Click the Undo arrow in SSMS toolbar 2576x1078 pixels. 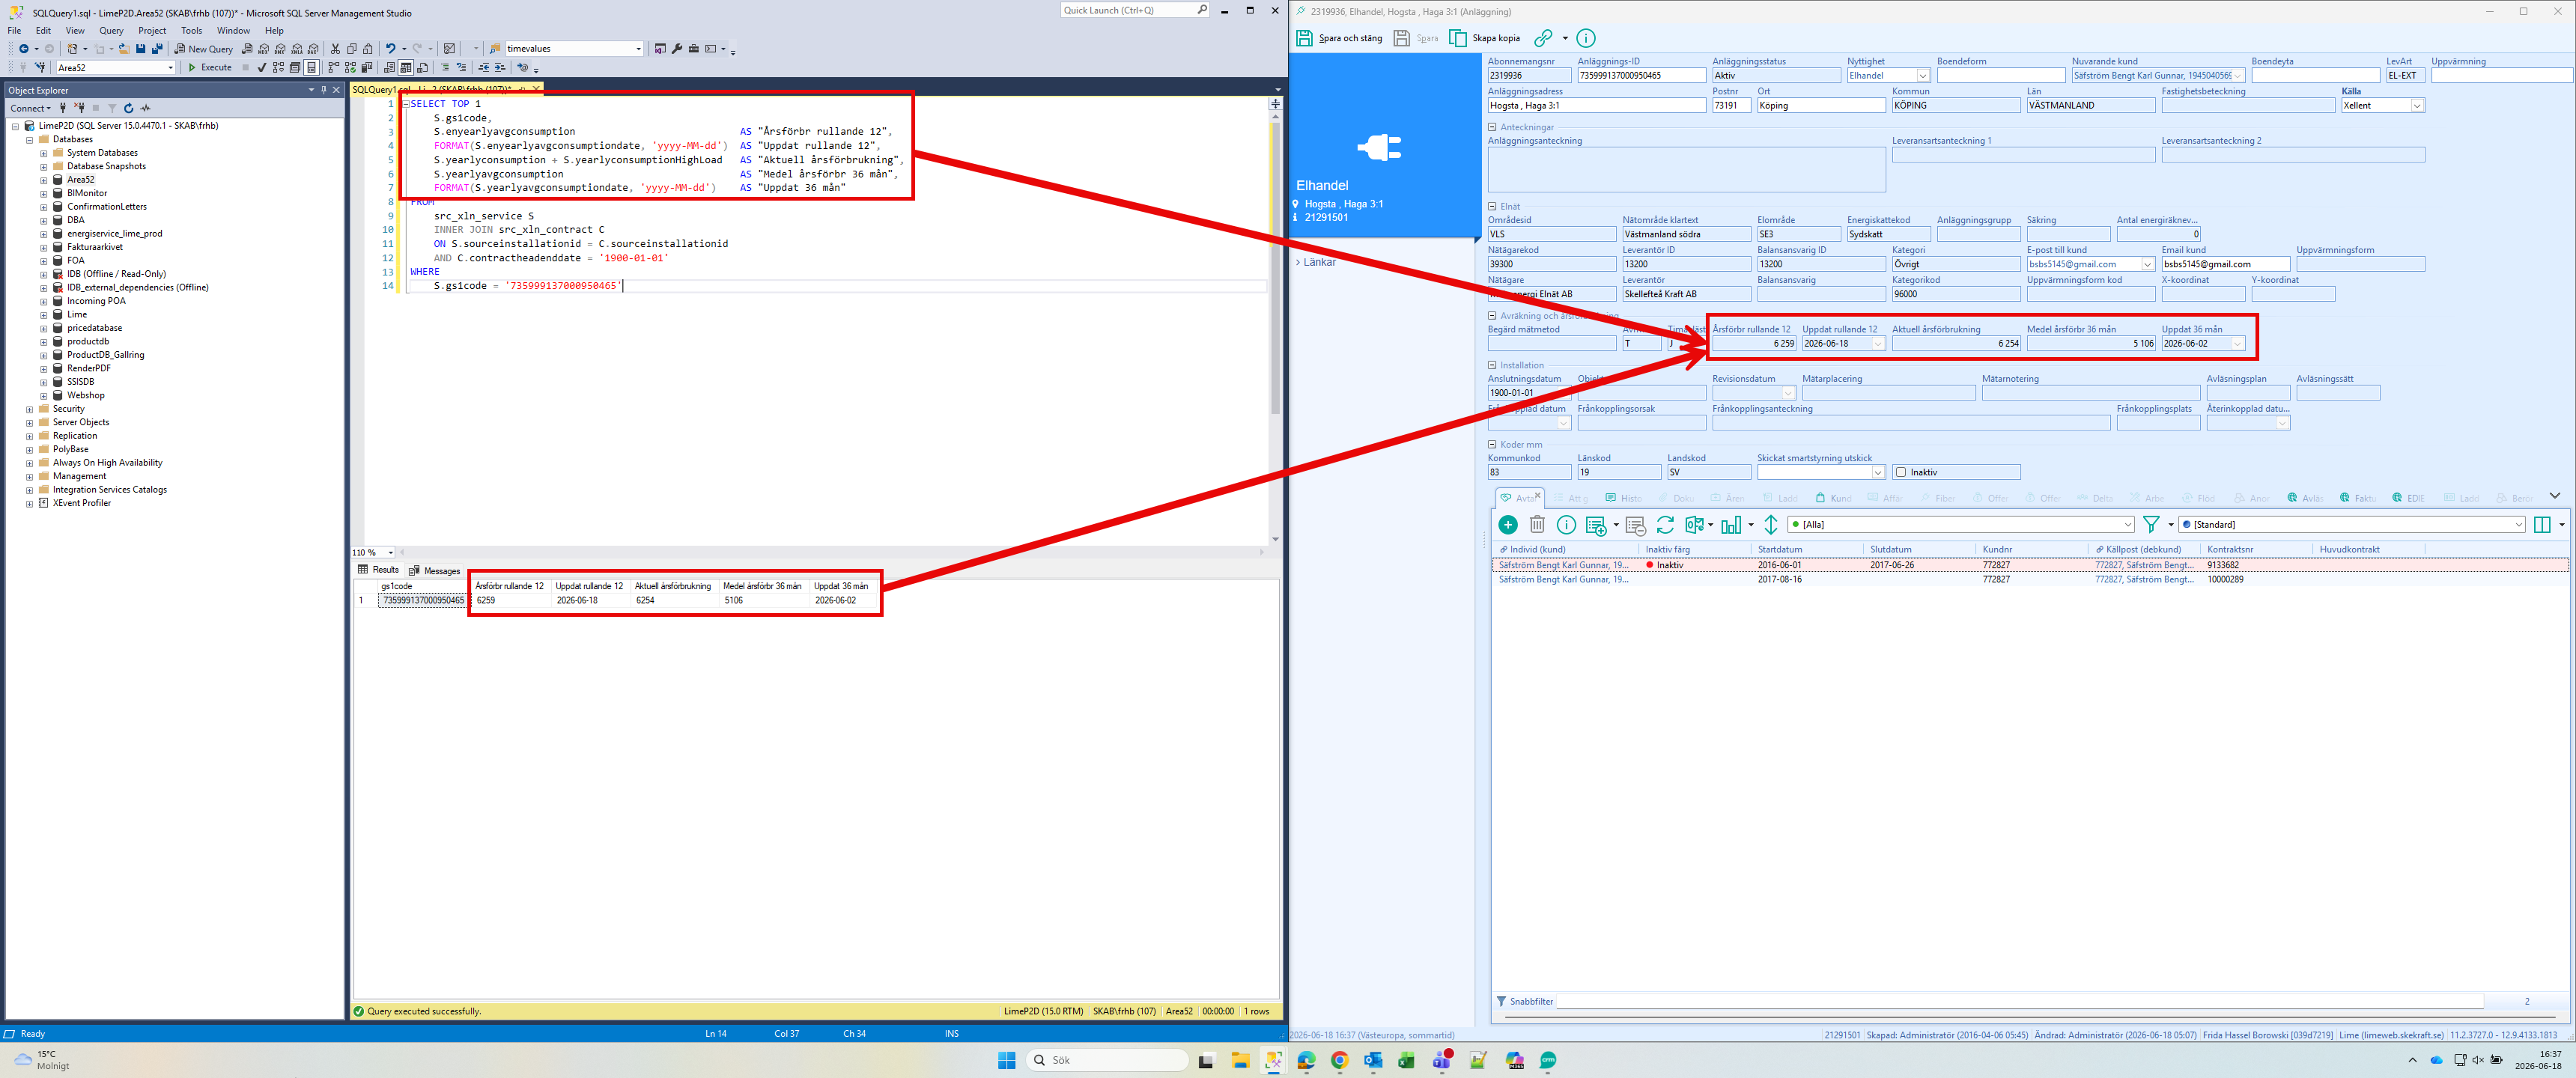point(390,49)
